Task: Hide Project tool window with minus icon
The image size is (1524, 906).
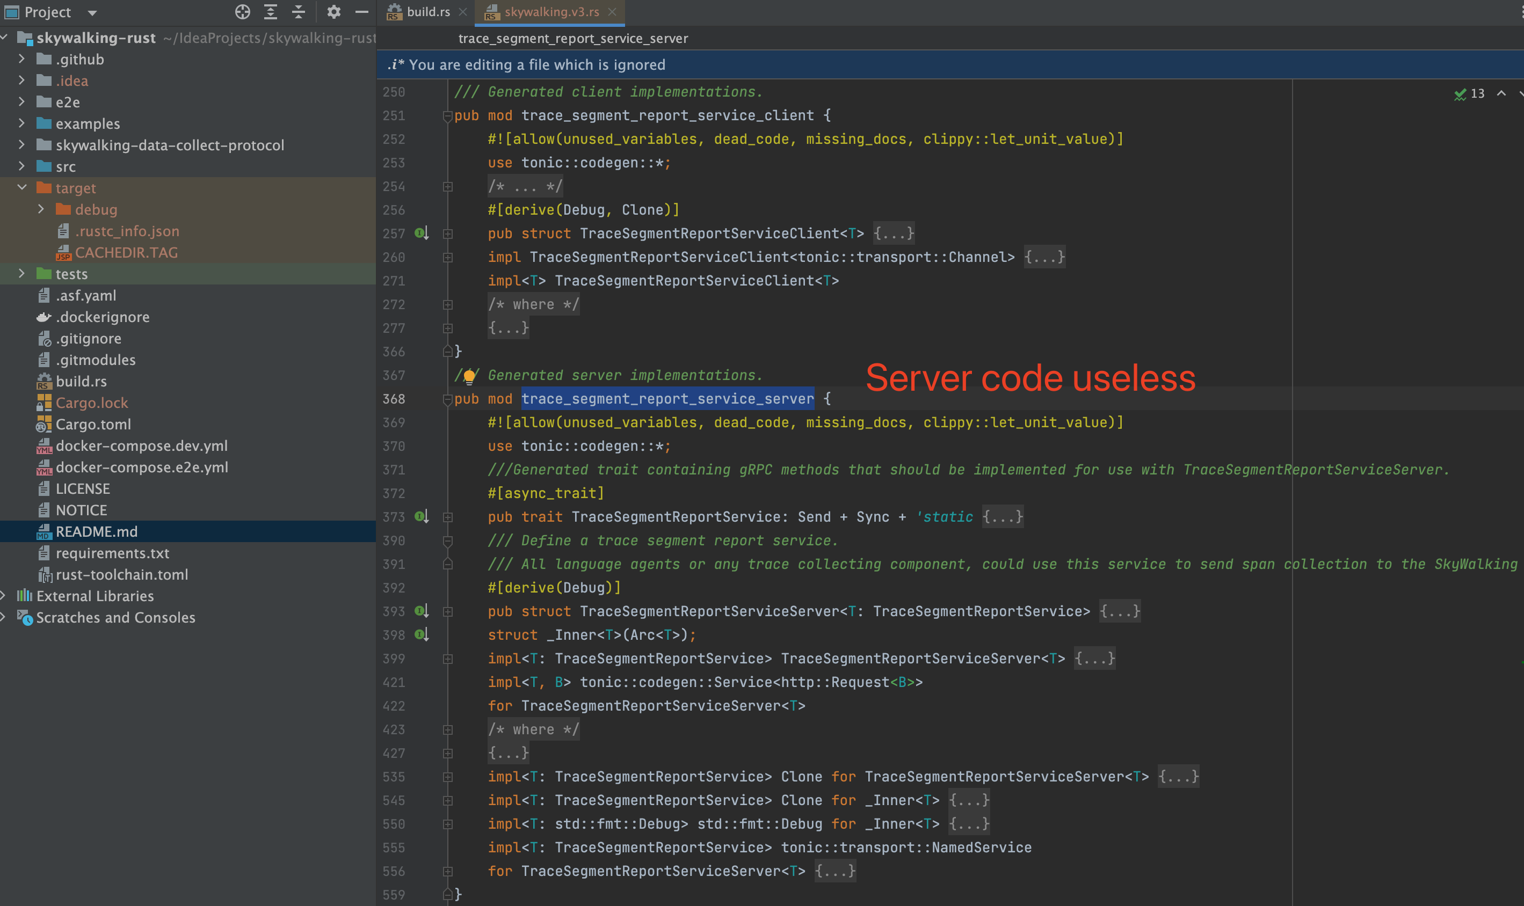Action: (x=361, y=12)
